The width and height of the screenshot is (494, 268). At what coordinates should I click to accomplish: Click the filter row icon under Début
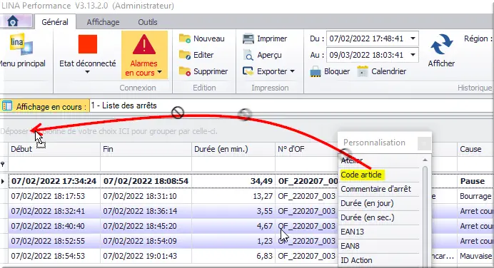3,164
